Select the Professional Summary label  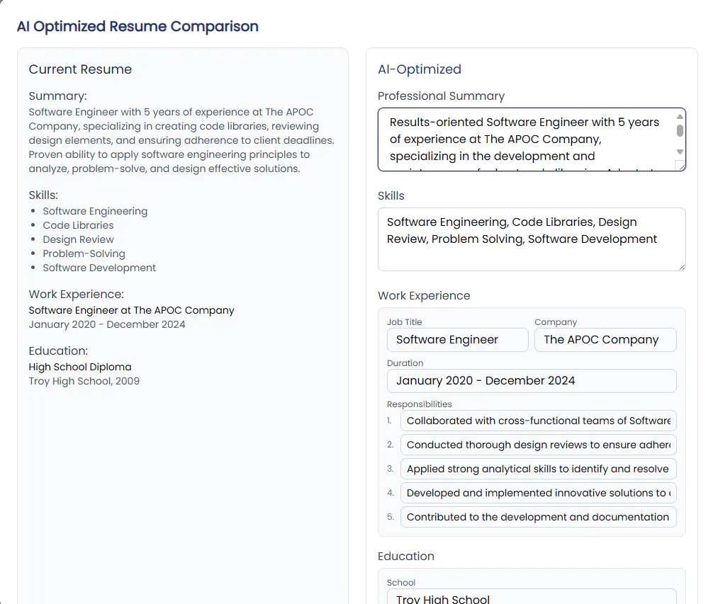click(x=441, y=96)
